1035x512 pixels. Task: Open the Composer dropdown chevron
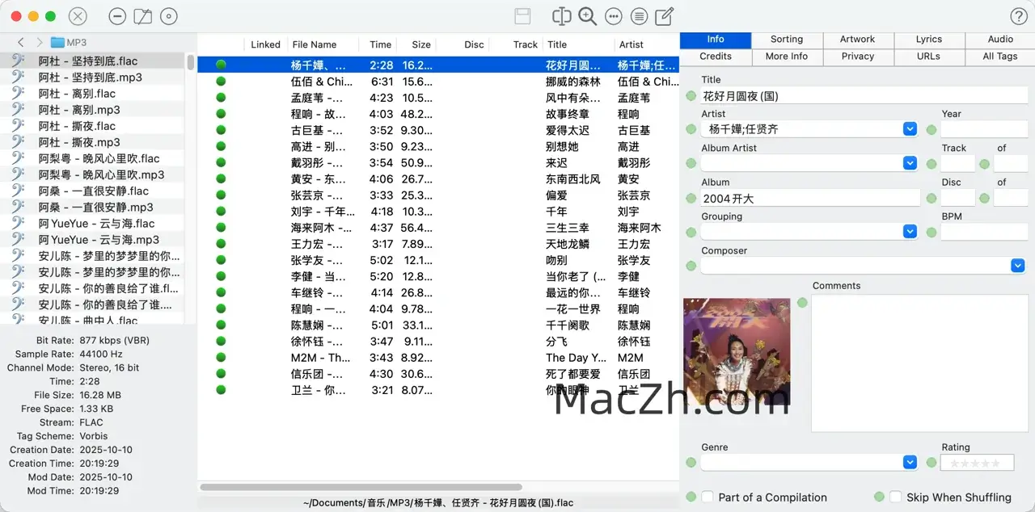pos(1017,264)
